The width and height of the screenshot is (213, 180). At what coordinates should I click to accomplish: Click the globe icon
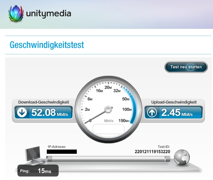pos(182,157)
